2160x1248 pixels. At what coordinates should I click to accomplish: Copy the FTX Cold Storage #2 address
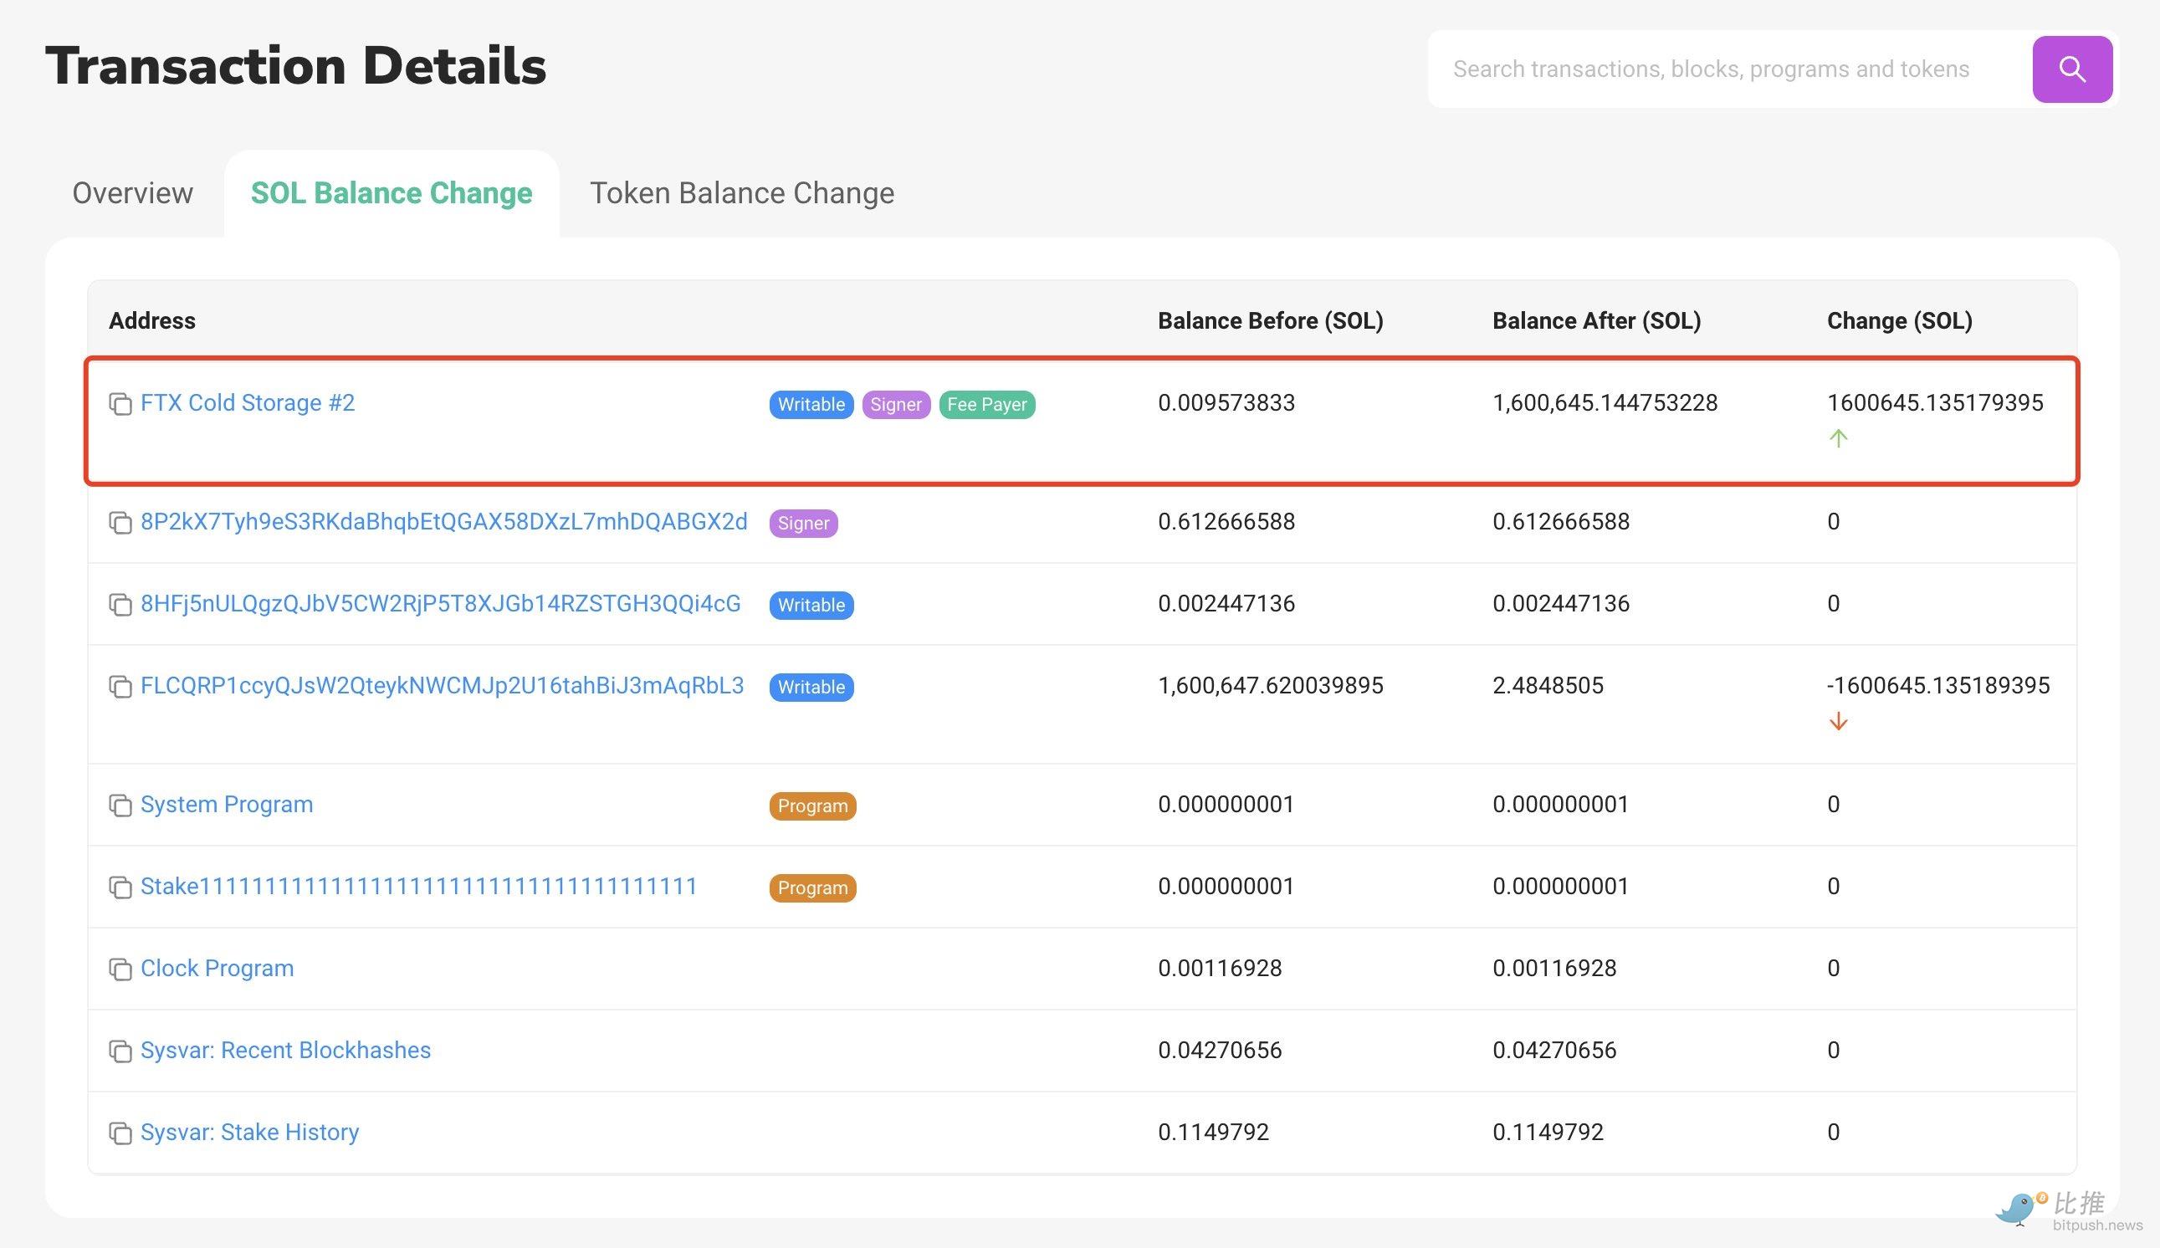point(120,404)
